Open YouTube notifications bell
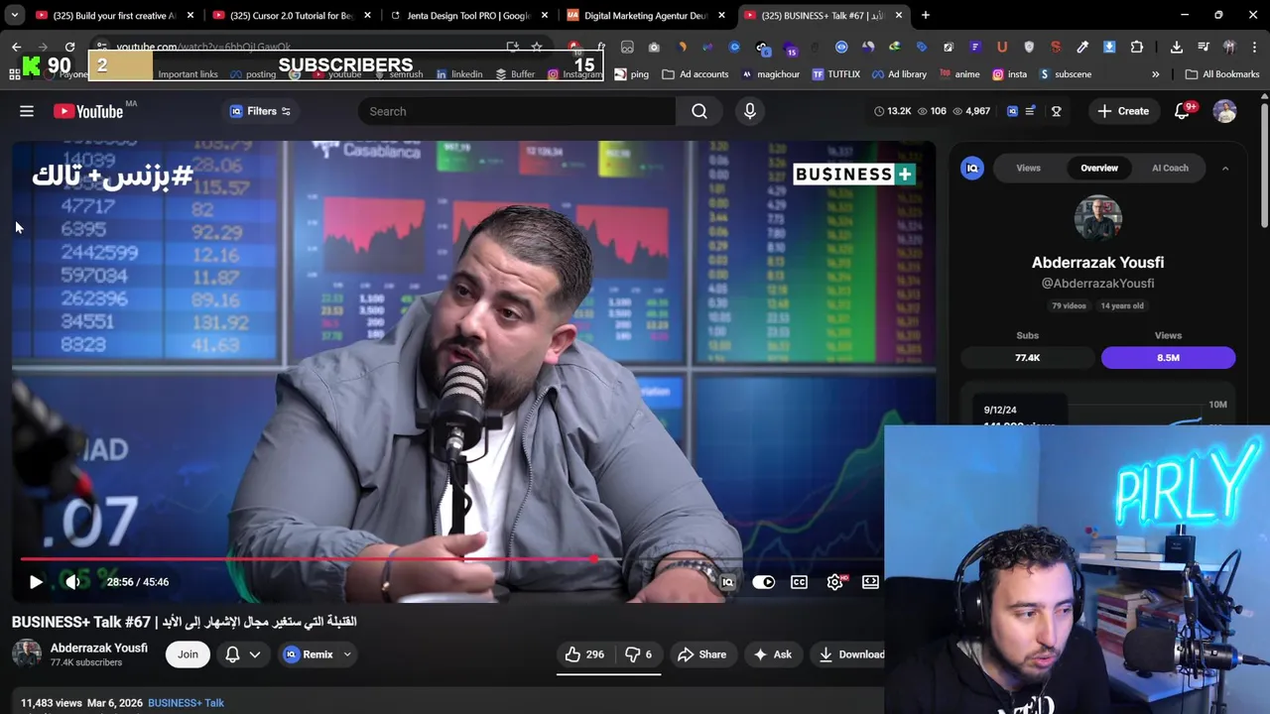This screenshot has height=714, width=1270. tap(1182, 111)
